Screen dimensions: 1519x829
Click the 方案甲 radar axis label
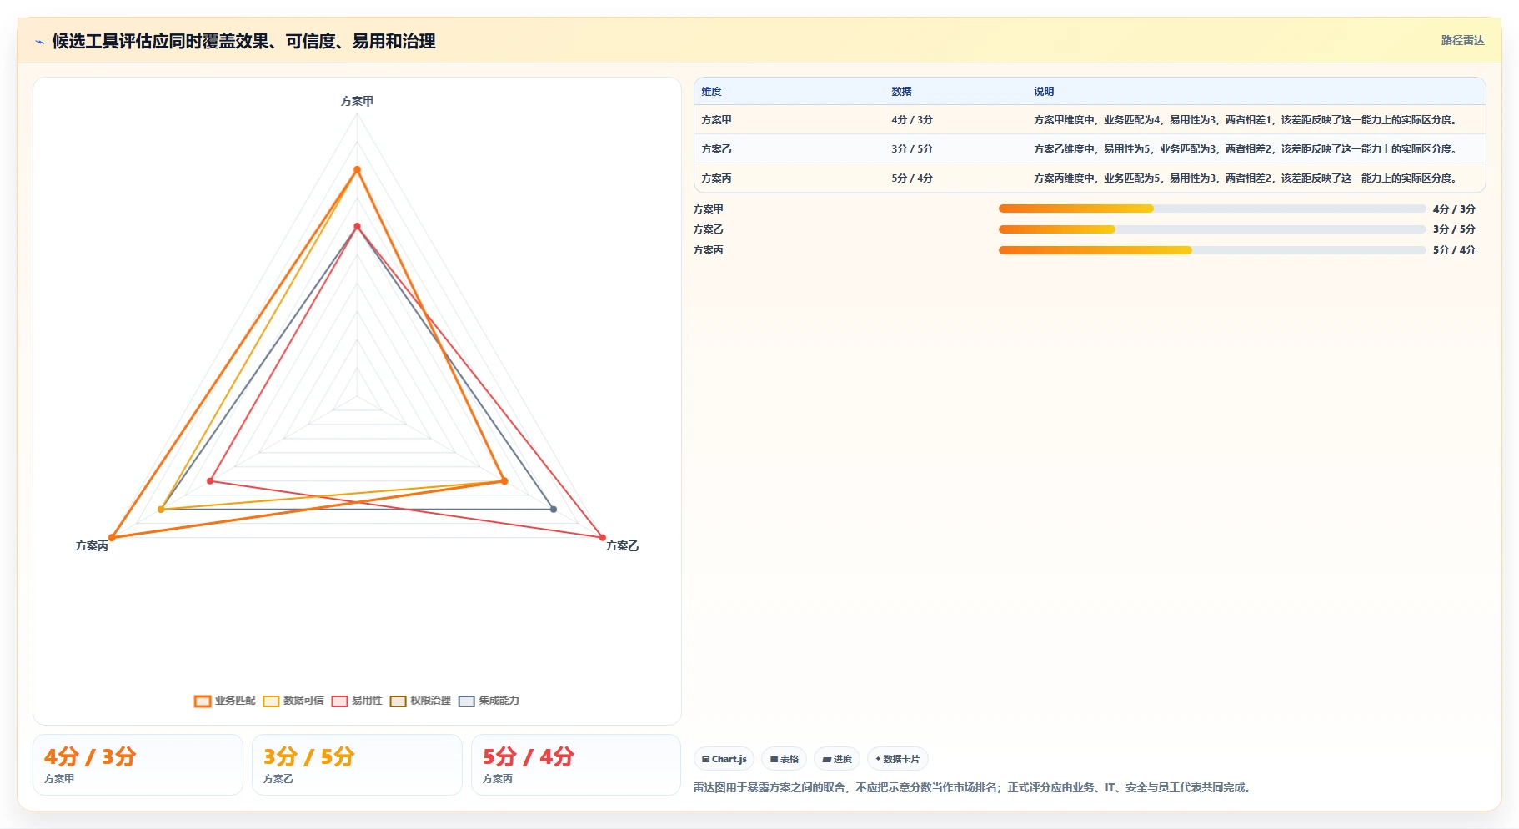357,101
